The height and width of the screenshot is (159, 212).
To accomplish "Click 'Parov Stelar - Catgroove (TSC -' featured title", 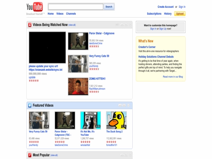I will click(63, 133).
